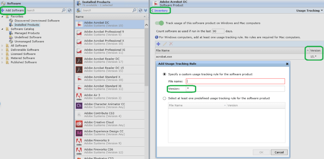
Task: Click the blue plus add rule icon
Action: click(159, 44)
